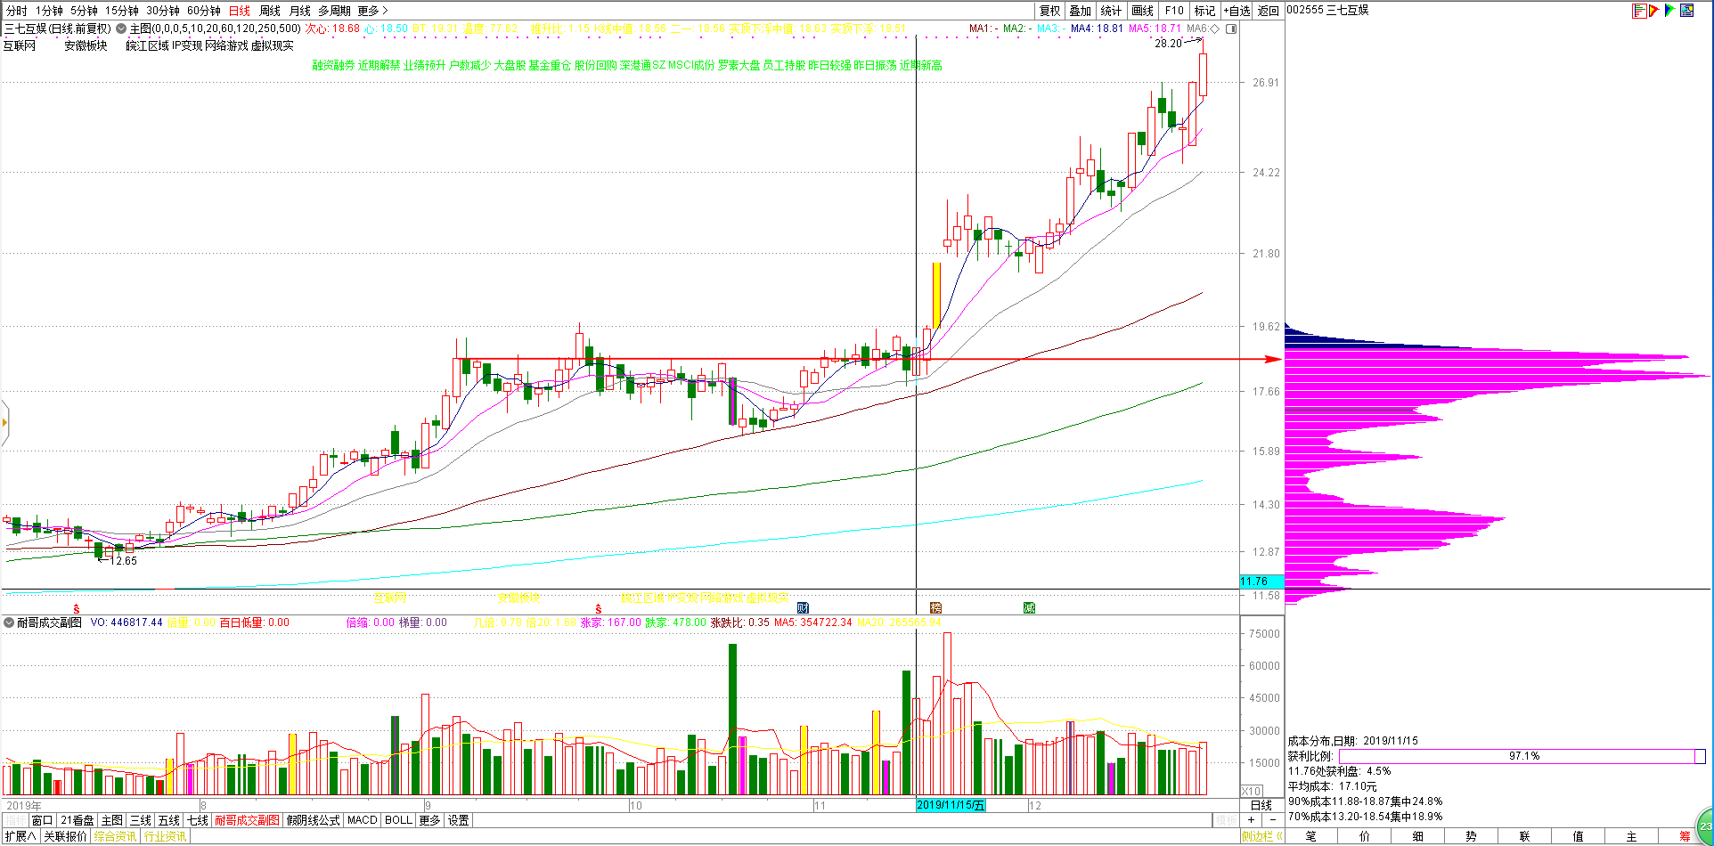Open 行业资讯 industry news tab

[166, 836]
